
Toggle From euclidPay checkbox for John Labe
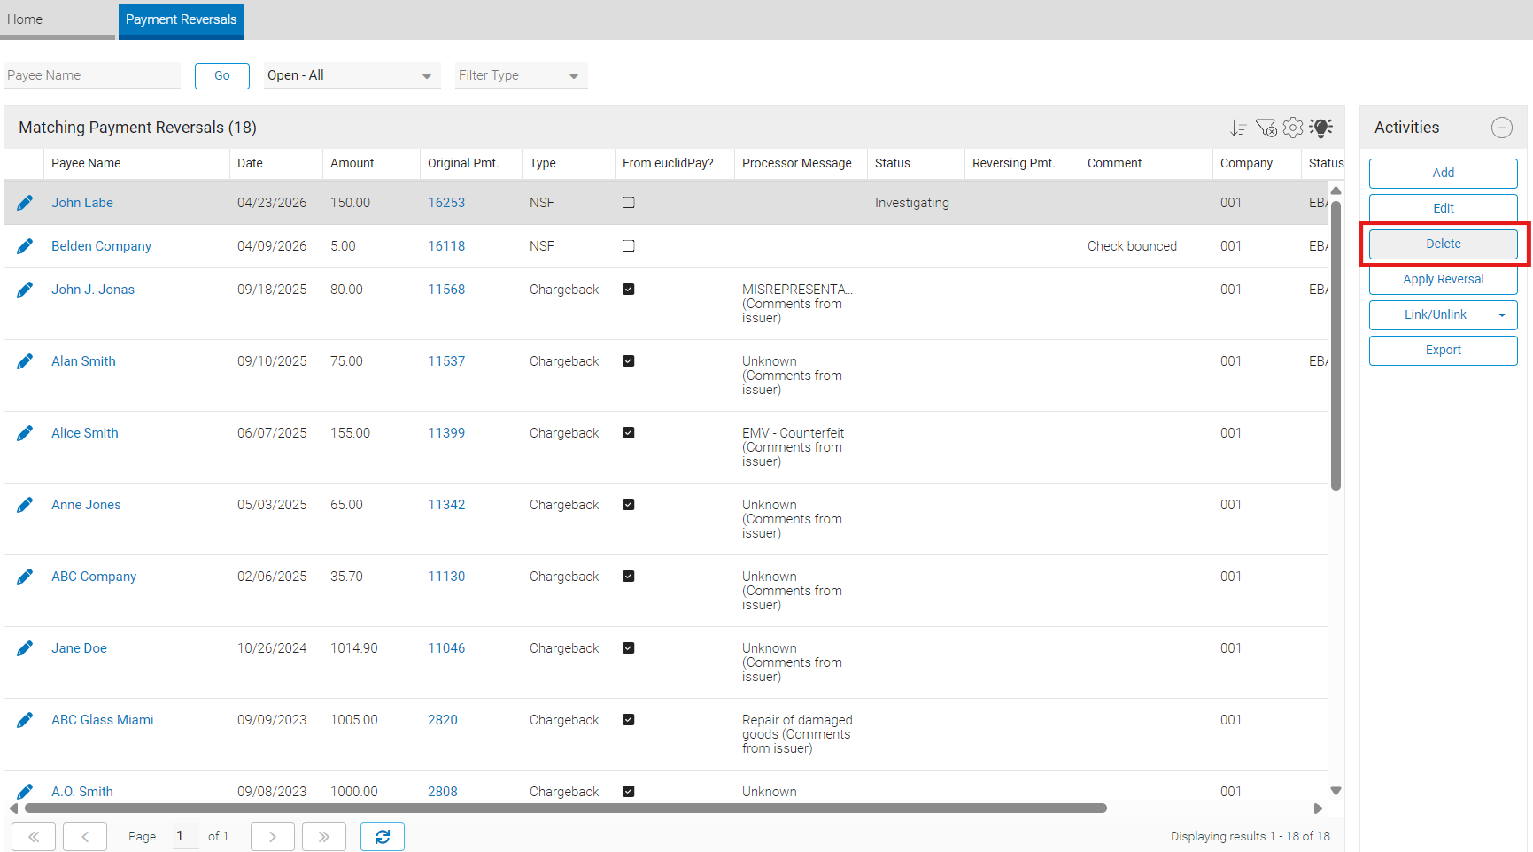click(x=629, y=203)
